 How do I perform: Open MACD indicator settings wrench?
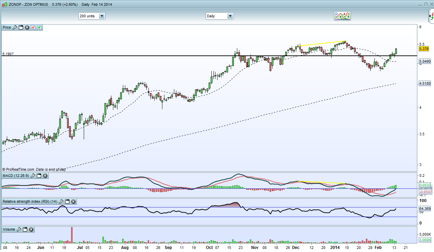pyautogui.click(x=33, y=176)
